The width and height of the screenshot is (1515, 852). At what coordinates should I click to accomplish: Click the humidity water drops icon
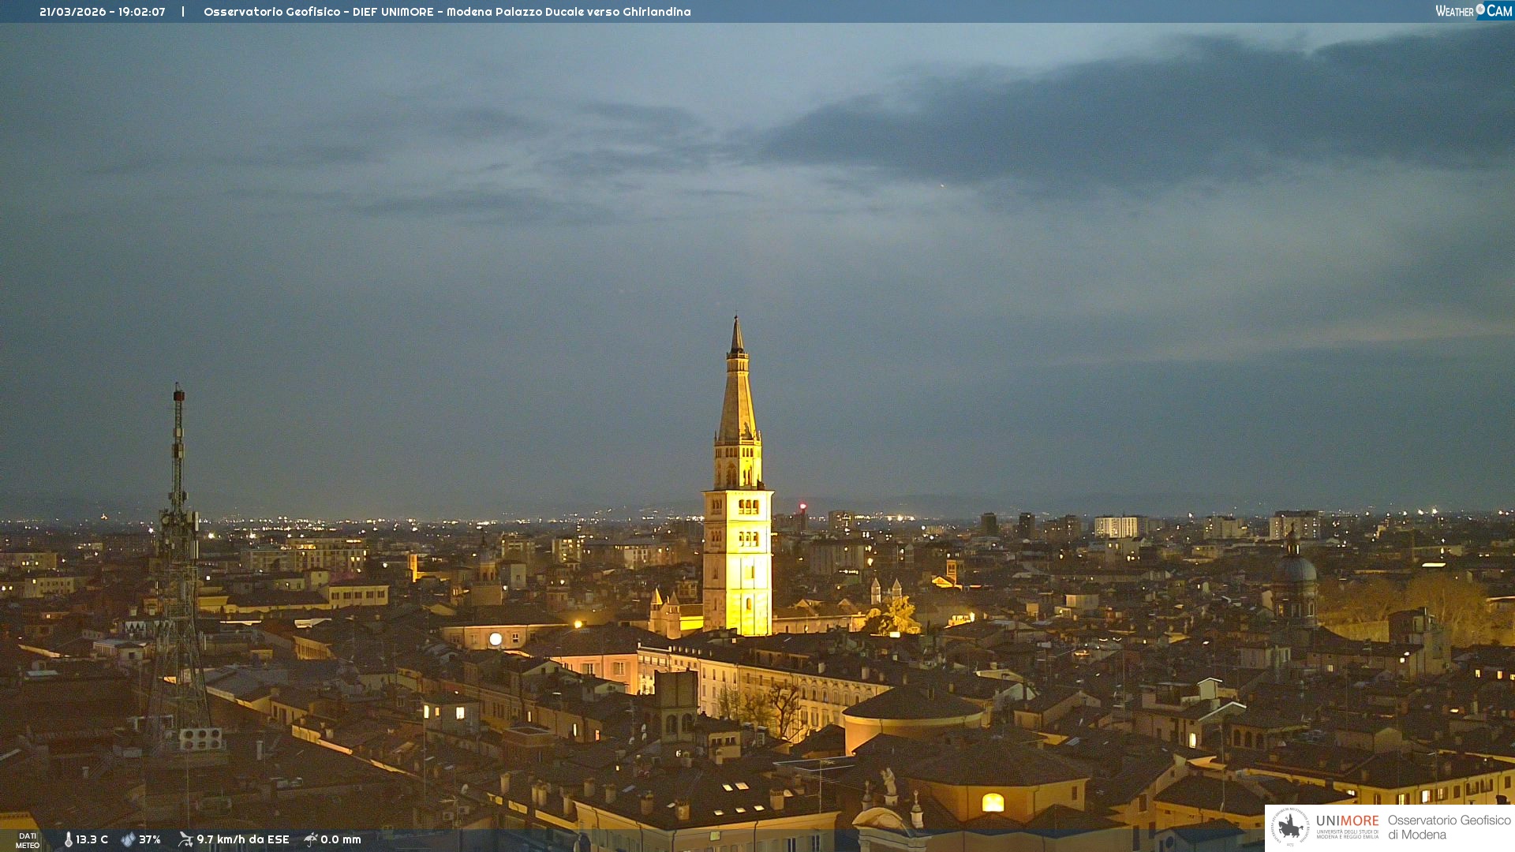coord(128,840)
